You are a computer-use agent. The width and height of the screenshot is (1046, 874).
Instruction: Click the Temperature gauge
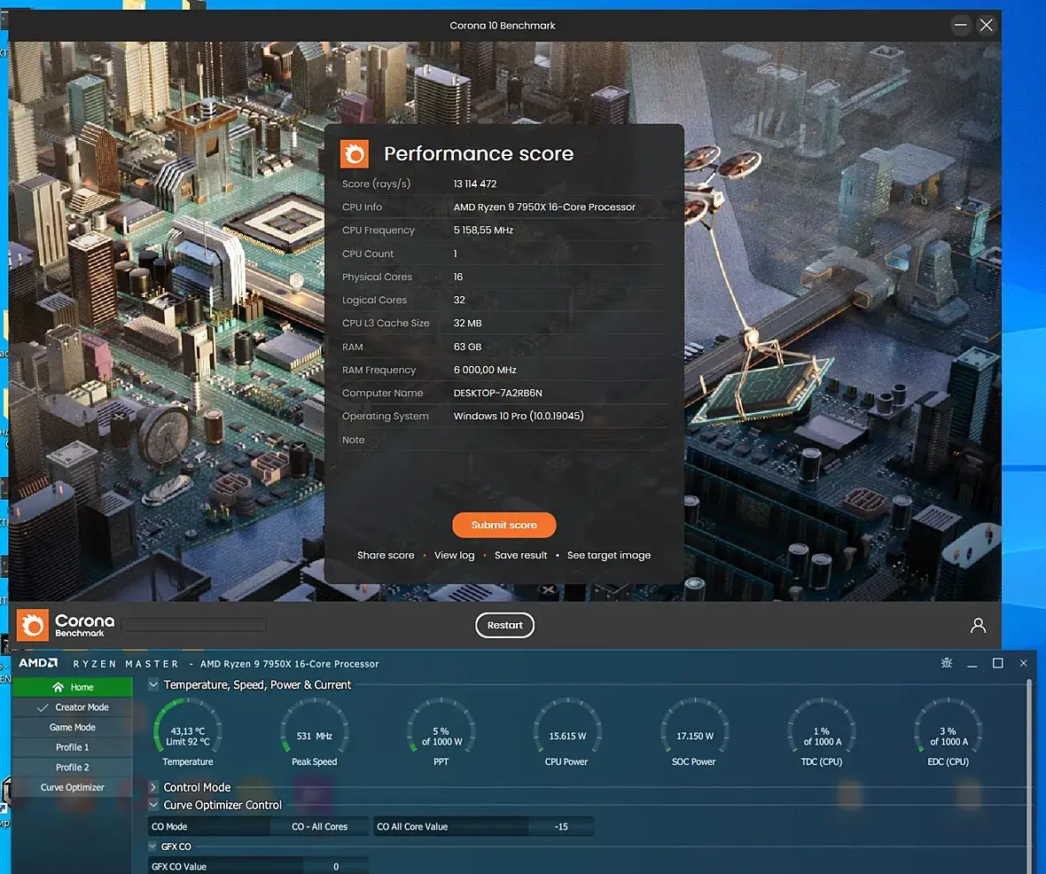[x=187, y=732]
